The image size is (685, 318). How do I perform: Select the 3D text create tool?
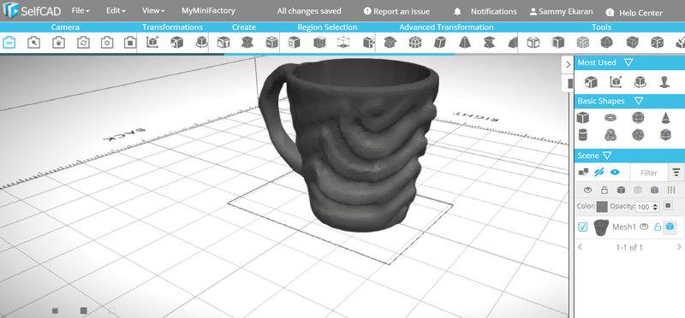223,43
